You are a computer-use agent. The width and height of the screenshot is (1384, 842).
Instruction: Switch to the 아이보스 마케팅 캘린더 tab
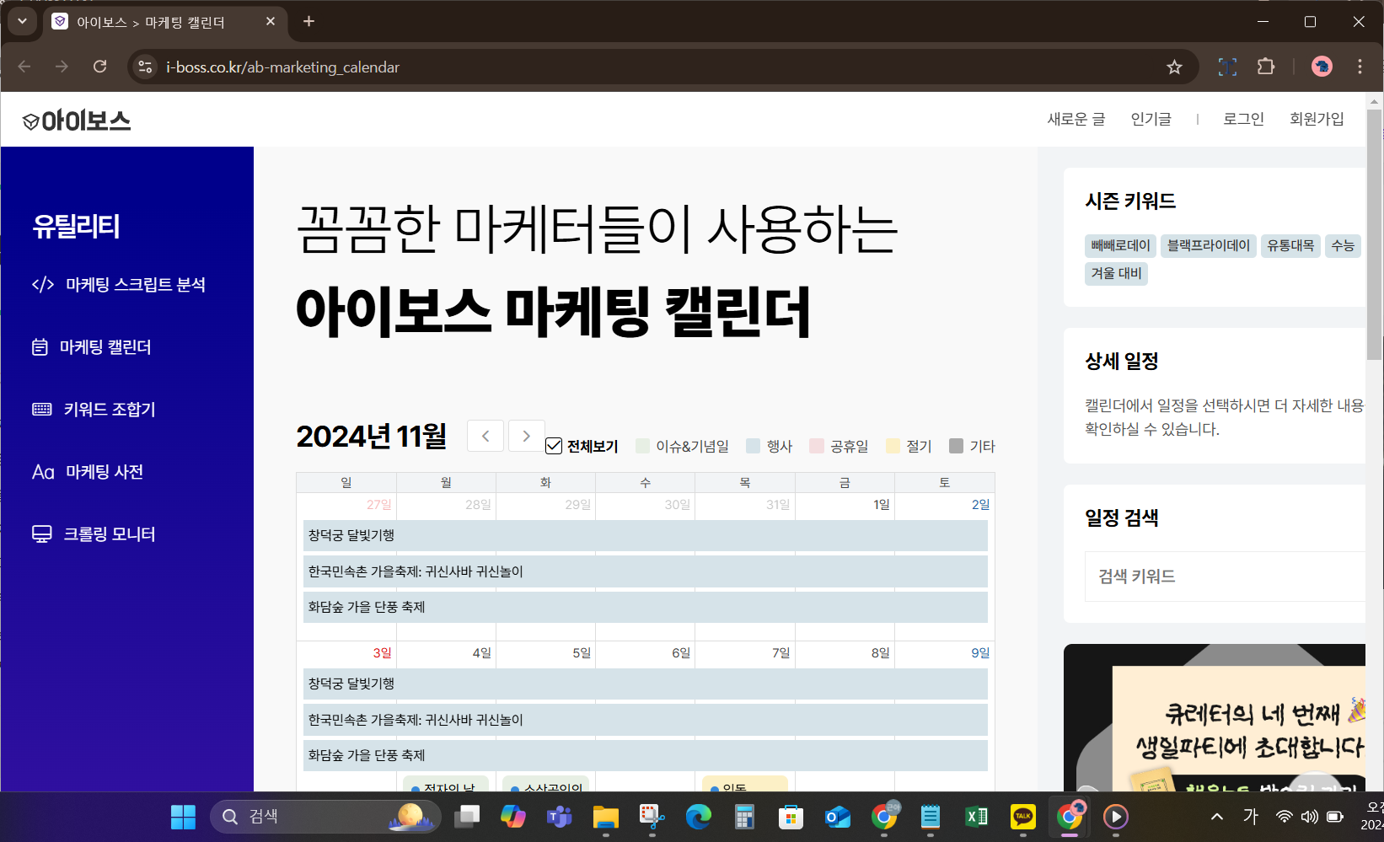152,23
